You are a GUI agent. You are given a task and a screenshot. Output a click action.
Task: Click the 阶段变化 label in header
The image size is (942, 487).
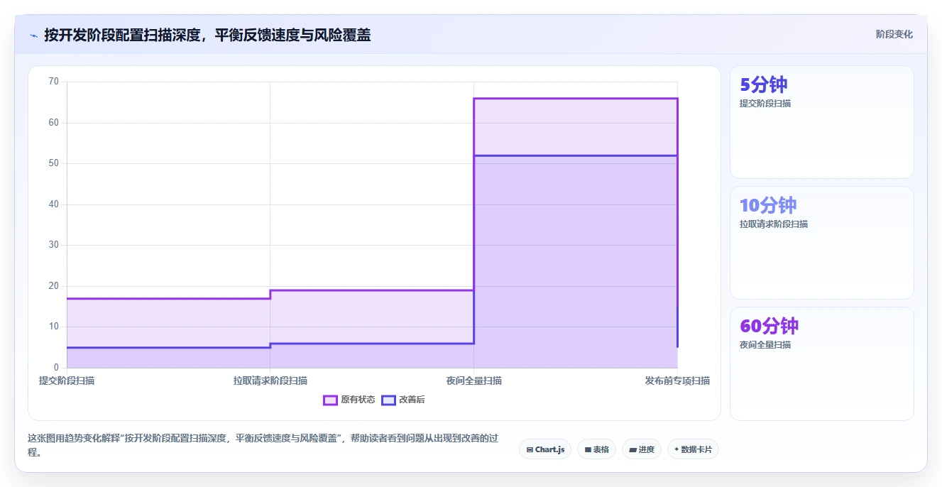[894, 34]
